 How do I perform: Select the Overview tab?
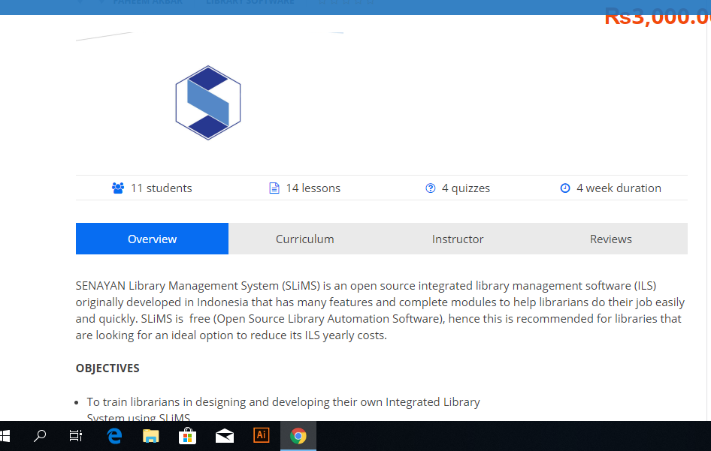pos(152,239)
